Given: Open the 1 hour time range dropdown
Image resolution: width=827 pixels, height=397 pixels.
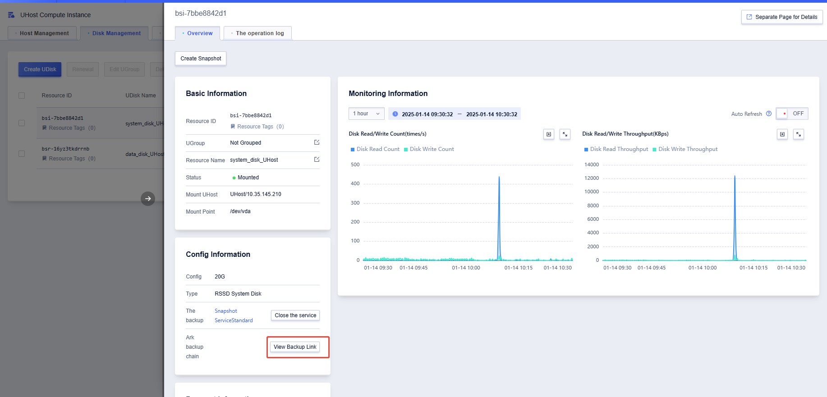Looking at the screenshot, I should [367, 114].
